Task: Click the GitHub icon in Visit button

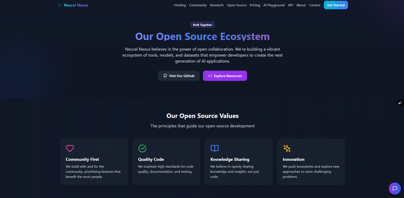Action: point(165,76)
